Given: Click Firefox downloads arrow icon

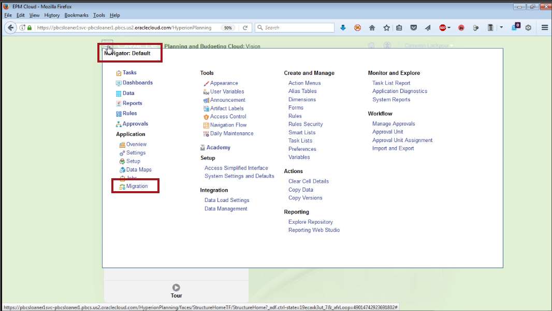Looking at the screenshot, I should [343, 28].
